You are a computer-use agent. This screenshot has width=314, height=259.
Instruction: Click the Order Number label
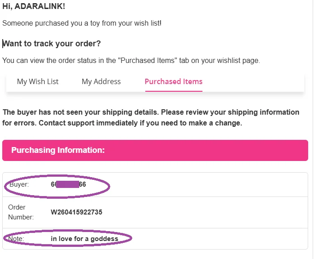[21, 212]
